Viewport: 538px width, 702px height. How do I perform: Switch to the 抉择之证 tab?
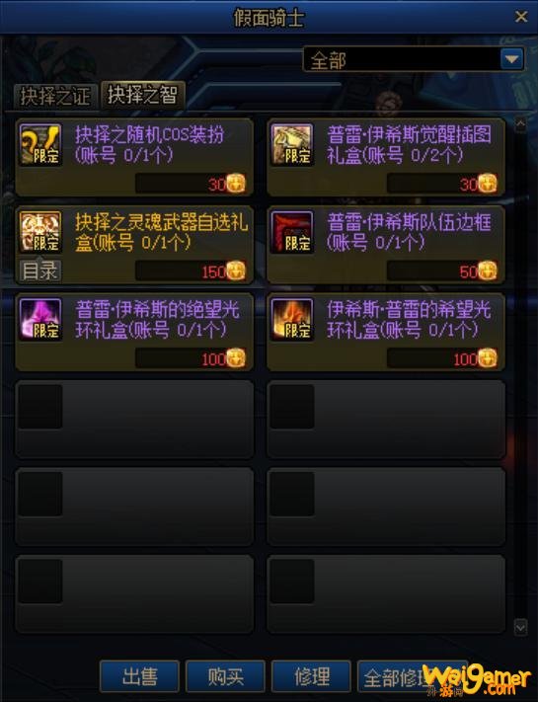[x=55, y=96]
